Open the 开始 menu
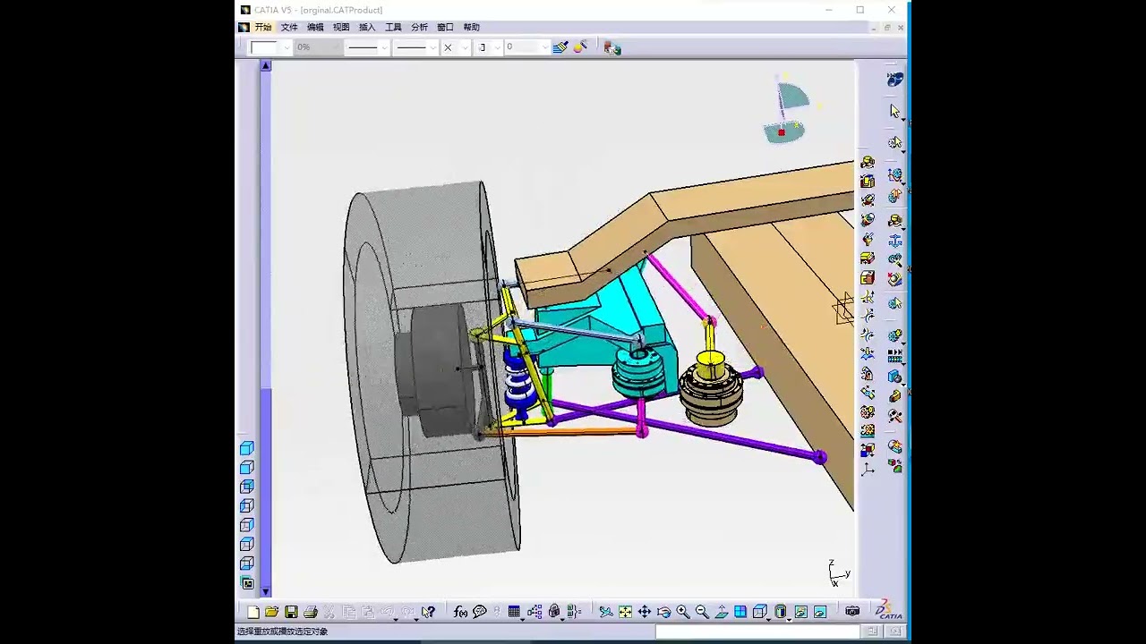The width and height of the screenshot is (1146, 644). 262,28
